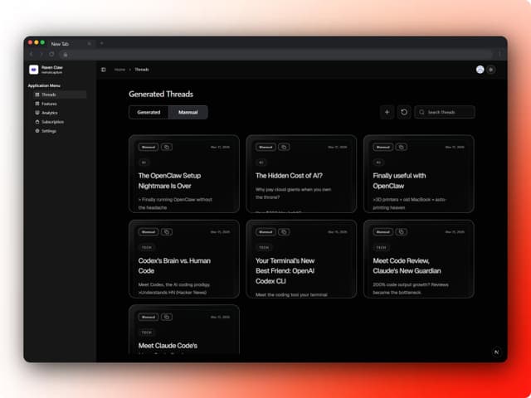531x398 pixels.
Task: Click the plus icon to add a thread
Action: 387,113
